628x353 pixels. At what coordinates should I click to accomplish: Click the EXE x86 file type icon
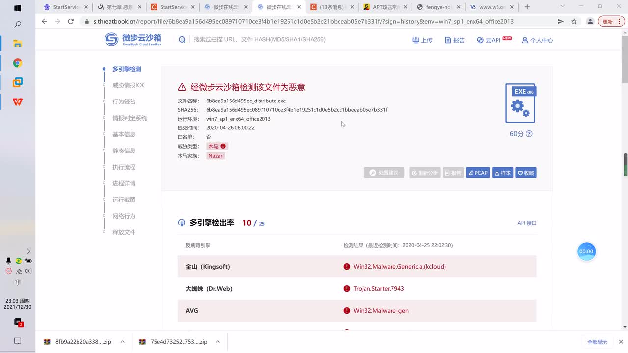[x=521, y=103]
